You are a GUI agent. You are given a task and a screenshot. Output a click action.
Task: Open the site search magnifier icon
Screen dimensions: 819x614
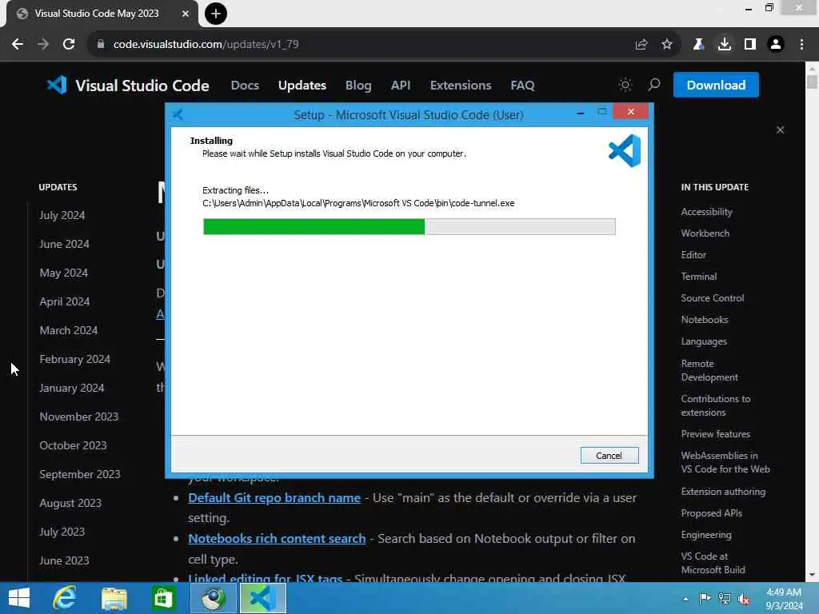(654, 85)
